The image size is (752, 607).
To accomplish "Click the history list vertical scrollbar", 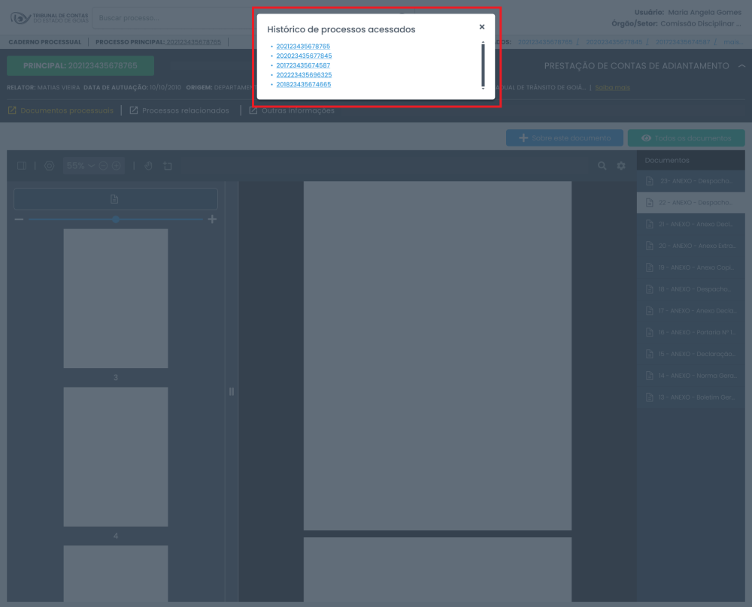I will point(483,65).
